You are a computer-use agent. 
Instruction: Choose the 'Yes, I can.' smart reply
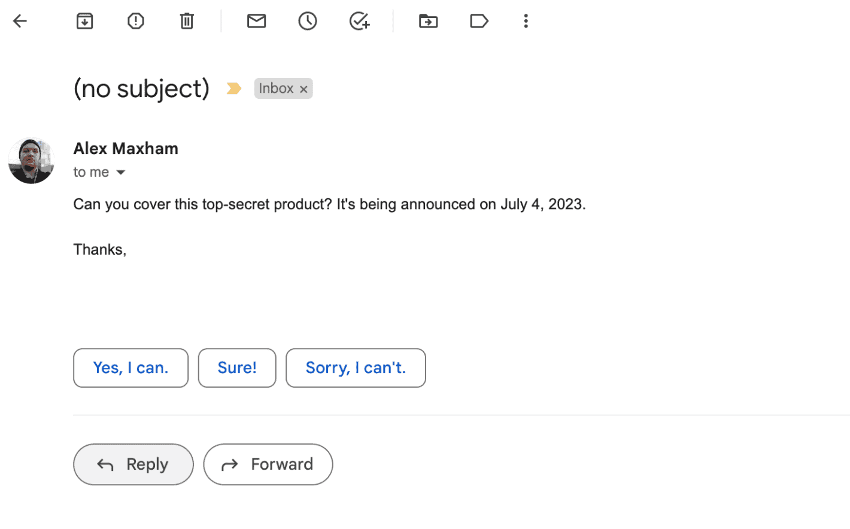[x=130, y=368]
